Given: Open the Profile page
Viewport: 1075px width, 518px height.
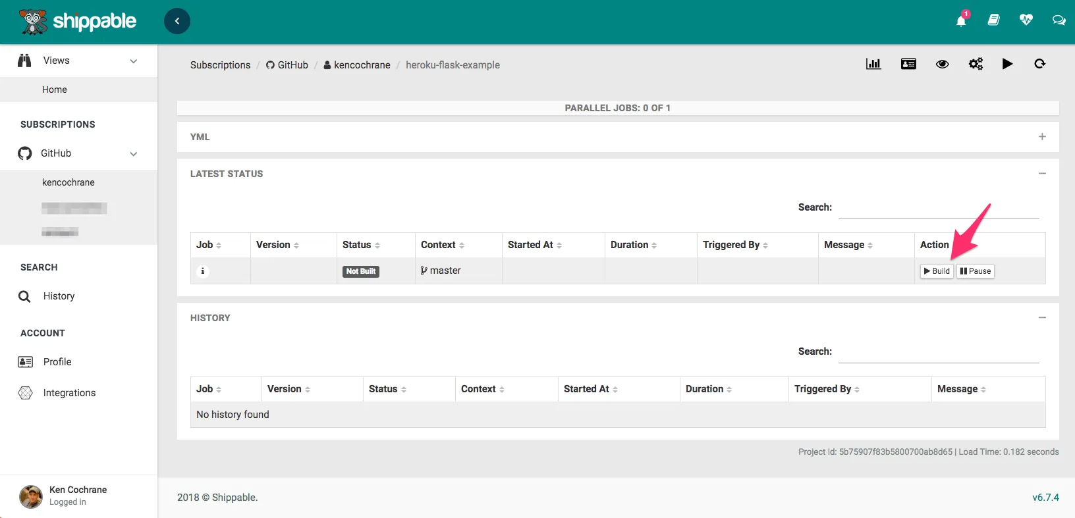Looking at the screenshot, I should coord(57,362).
